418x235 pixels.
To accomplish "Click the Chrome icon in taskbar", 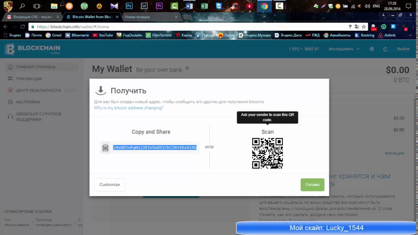I will pyautogui.click(x=264, y=6).
